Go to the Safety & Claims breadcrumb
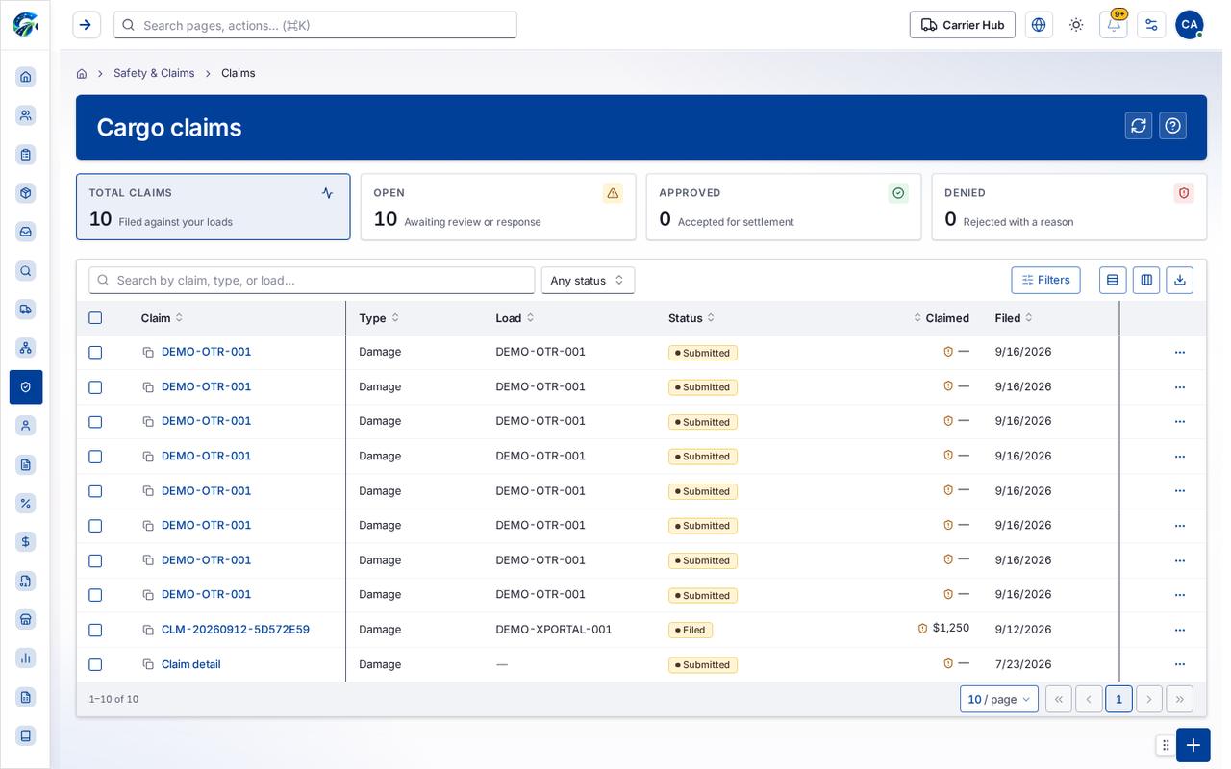This screenshot has height=769, width=1231. click(154, 73)
